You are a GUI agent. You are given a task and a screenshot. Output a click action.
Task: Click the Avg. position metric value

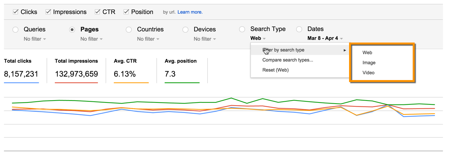point(170,74)
